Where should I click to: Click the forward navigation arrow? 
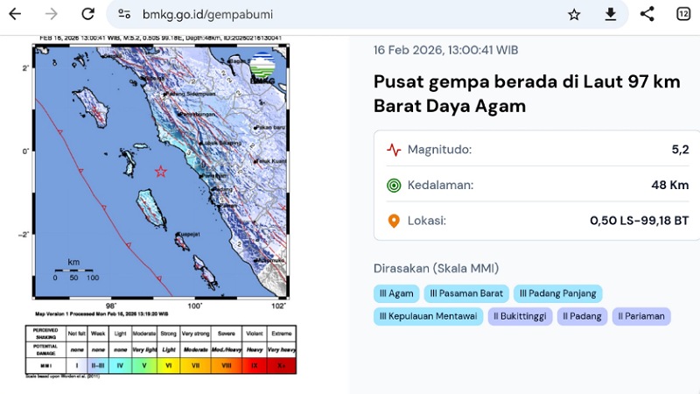(52, 14)
